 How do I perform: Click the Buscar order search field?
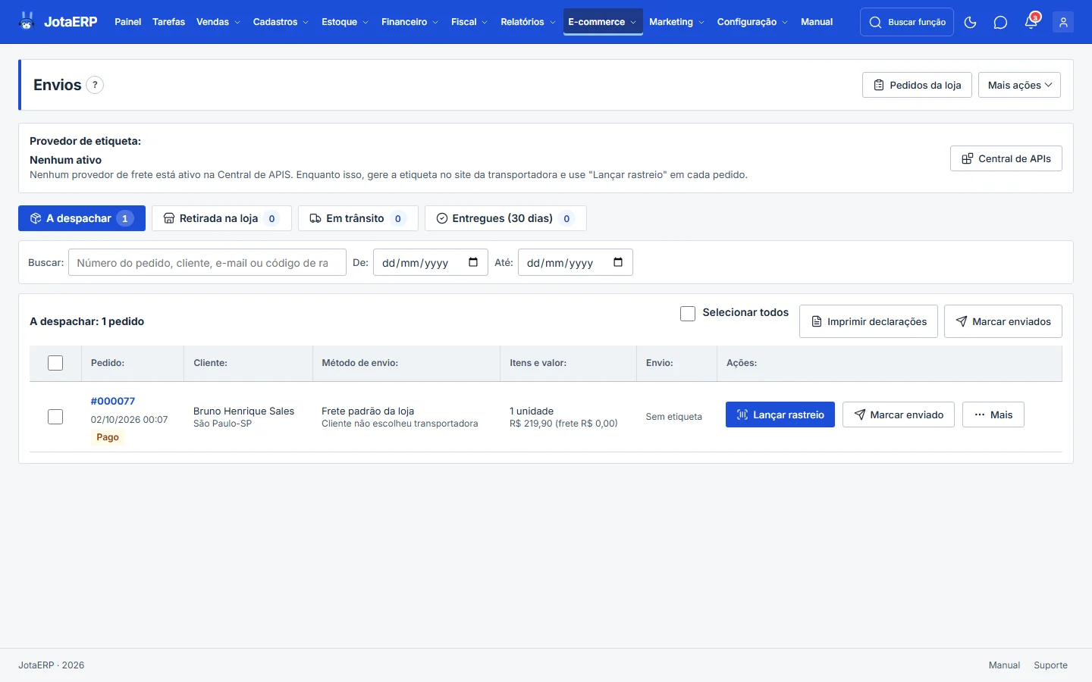[x=207, y=262]
